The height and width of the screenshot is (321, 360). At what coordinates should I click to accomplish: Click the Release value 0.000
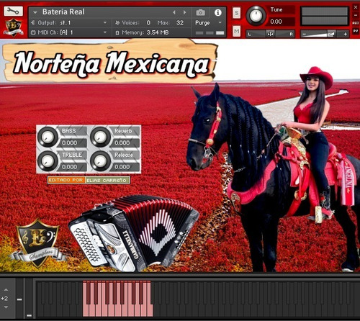(x=125, y=167)
